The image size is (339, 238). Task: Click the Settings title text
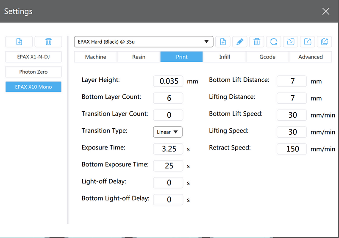[18, 11]
